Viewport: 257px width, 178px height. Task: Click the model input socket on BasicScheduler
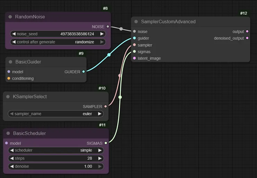click(x=7, y=143)
